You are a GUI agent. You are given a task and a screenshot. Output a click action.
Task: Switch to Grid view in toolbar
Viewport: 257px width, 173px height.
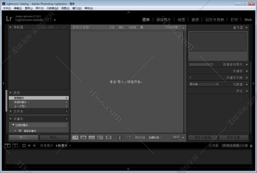[x=75, y=138]
